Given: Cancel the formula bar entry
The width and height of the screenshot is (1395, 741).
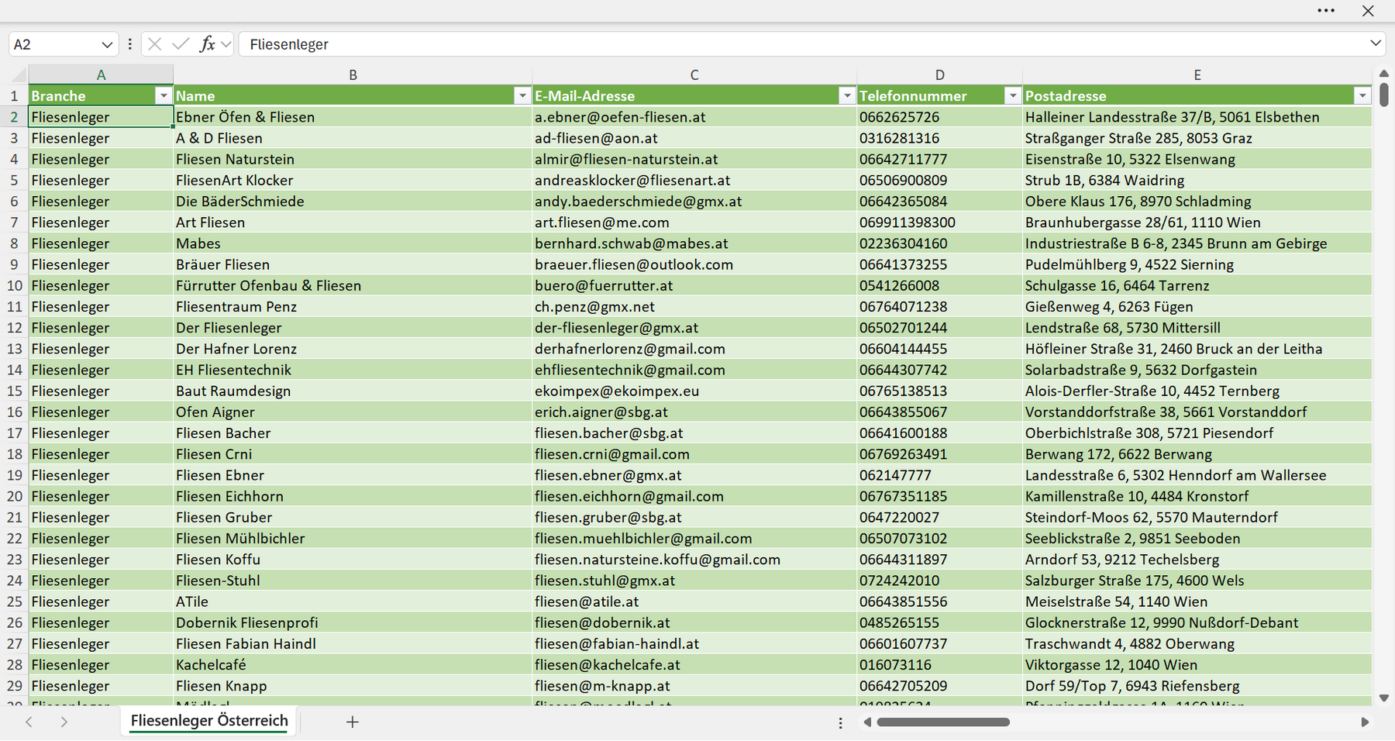Looking at the screenshot, I should (x=155, y=44).
